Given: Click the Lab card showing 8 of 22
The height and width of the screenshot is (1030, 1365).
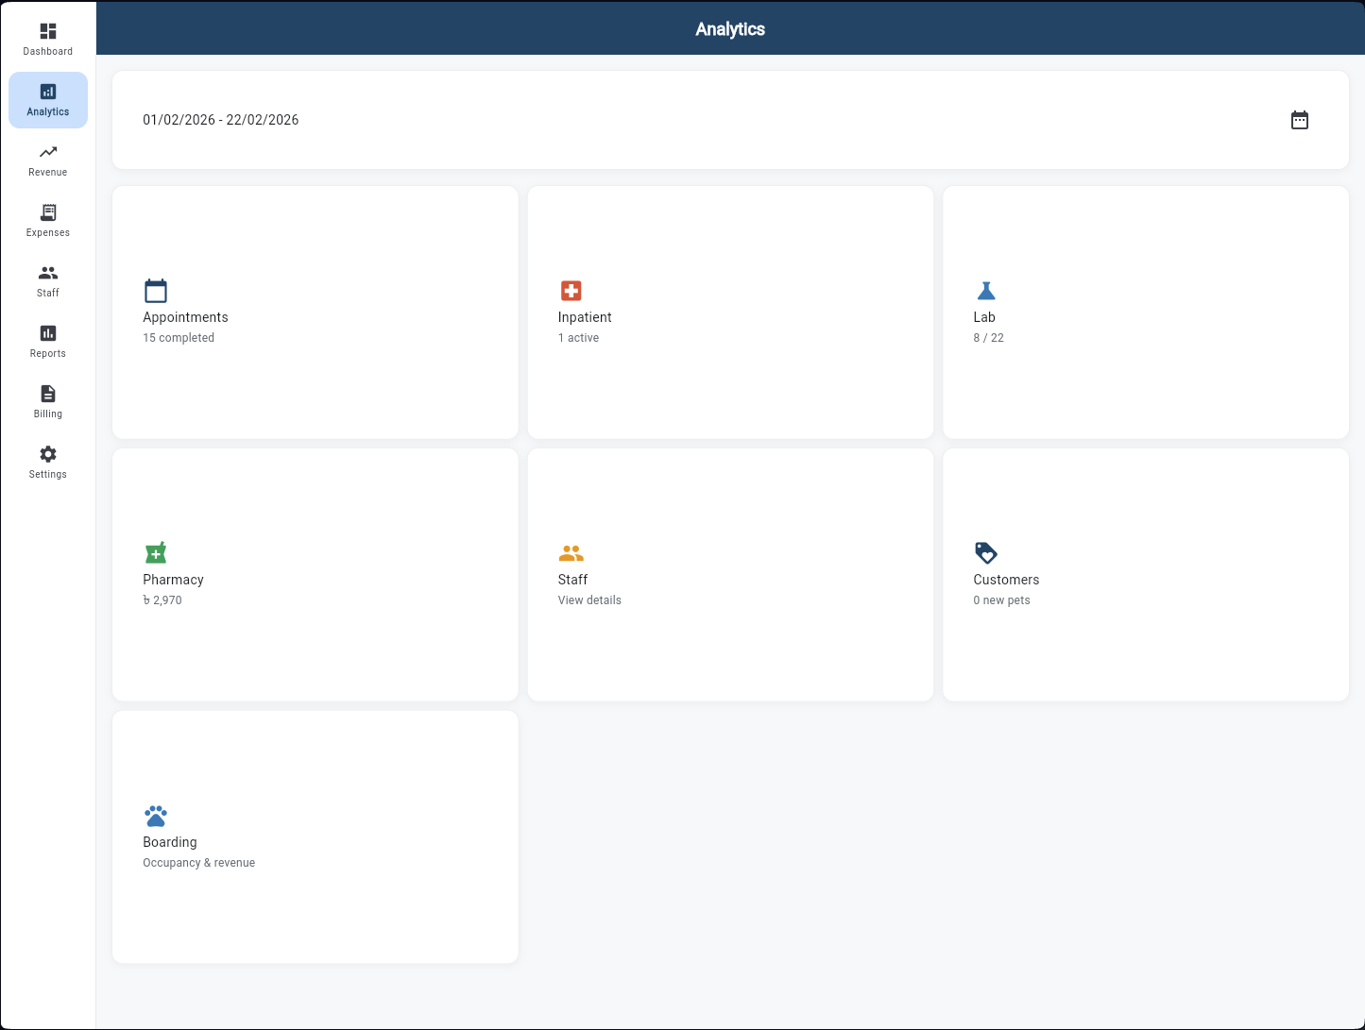Looking at the screenshot, I should click(x=1145, y=312).
